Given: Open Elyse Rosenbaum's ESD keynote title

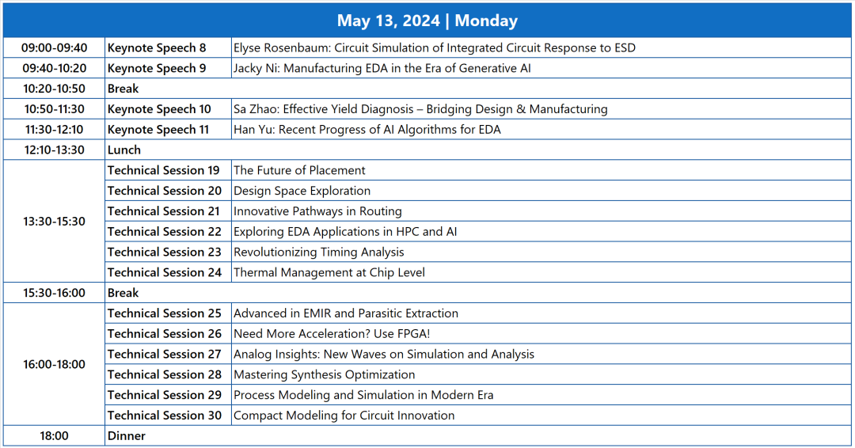Looking at the screenshot, I should point(434,48).
